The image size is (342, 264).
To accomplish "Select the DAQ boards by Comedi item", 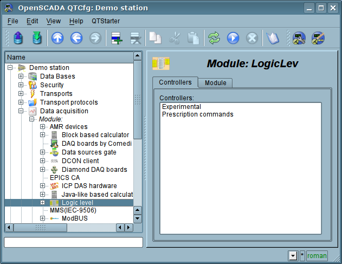I will (96, 144).
